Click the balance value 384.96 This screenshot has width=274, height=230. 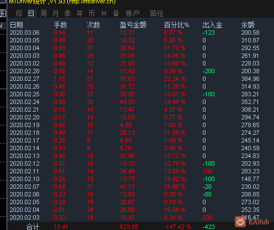point(250,79)
